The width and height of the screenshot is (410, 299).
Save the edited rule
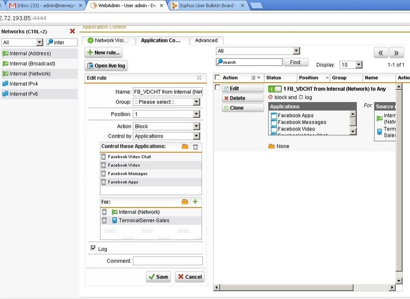click(158, 277)
